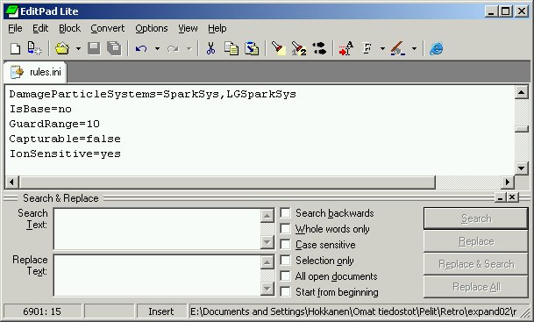
Task: Click the Replace & Search button
Action: point(476,264)
